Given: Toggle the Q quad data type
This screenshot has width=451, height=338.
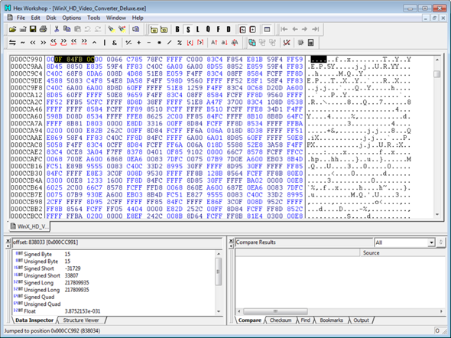Looking at the screenshot, I should tap(208, 29).
